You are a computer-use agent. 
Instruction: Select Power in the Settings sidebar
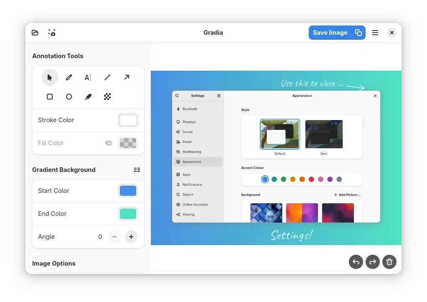(198, 142)
